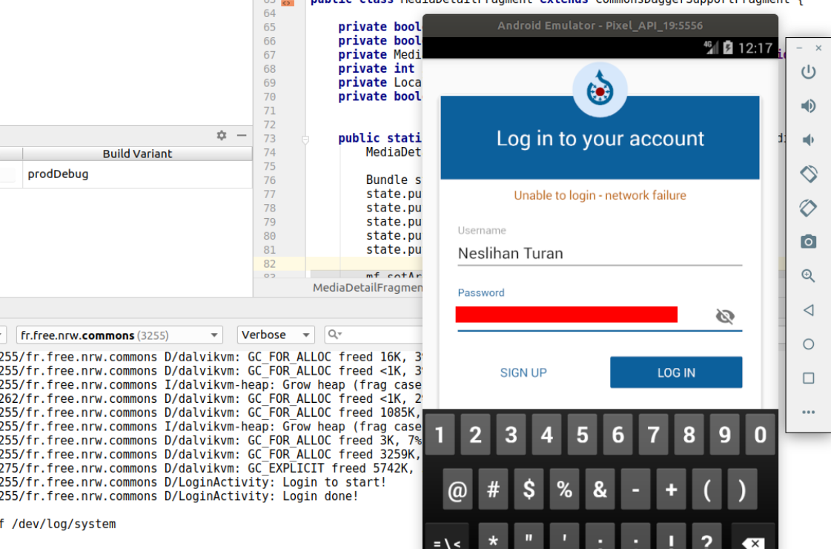
Task: Increase emulator volume with volume up icon
Action: (x=809, y=106)
